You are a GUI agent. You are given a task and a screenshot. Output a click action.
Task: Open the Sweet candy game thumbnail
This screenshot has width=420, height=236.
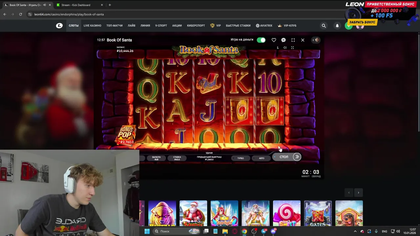click(287, 213)
